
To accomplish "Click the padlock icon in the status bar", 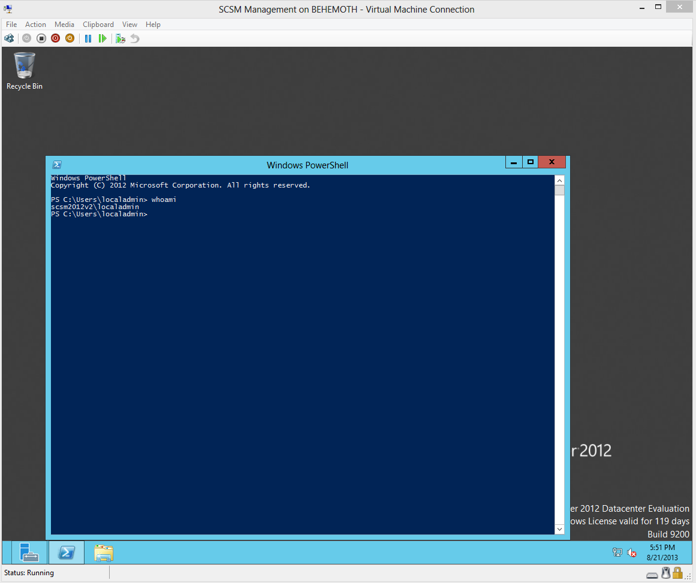I will [677, 573].
